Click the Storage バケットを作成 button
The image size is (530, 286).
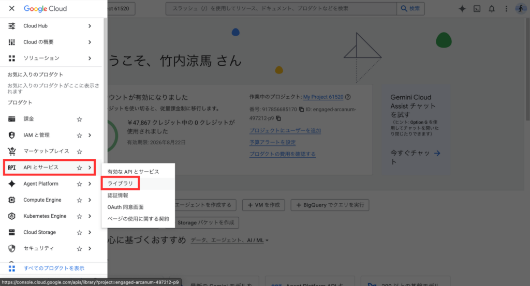pyautogui.click(x=206, y=222)
